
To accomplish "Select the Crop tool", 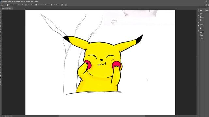I will pos(1,23).
